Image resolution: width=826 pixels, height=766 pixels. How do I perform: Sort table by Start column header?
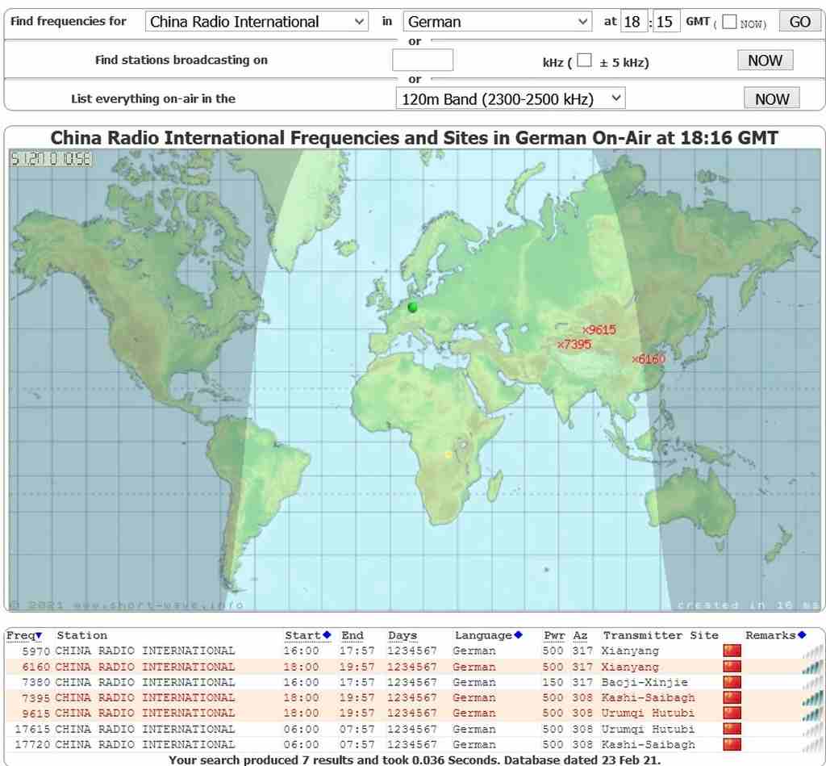click(x=307, y=635)
